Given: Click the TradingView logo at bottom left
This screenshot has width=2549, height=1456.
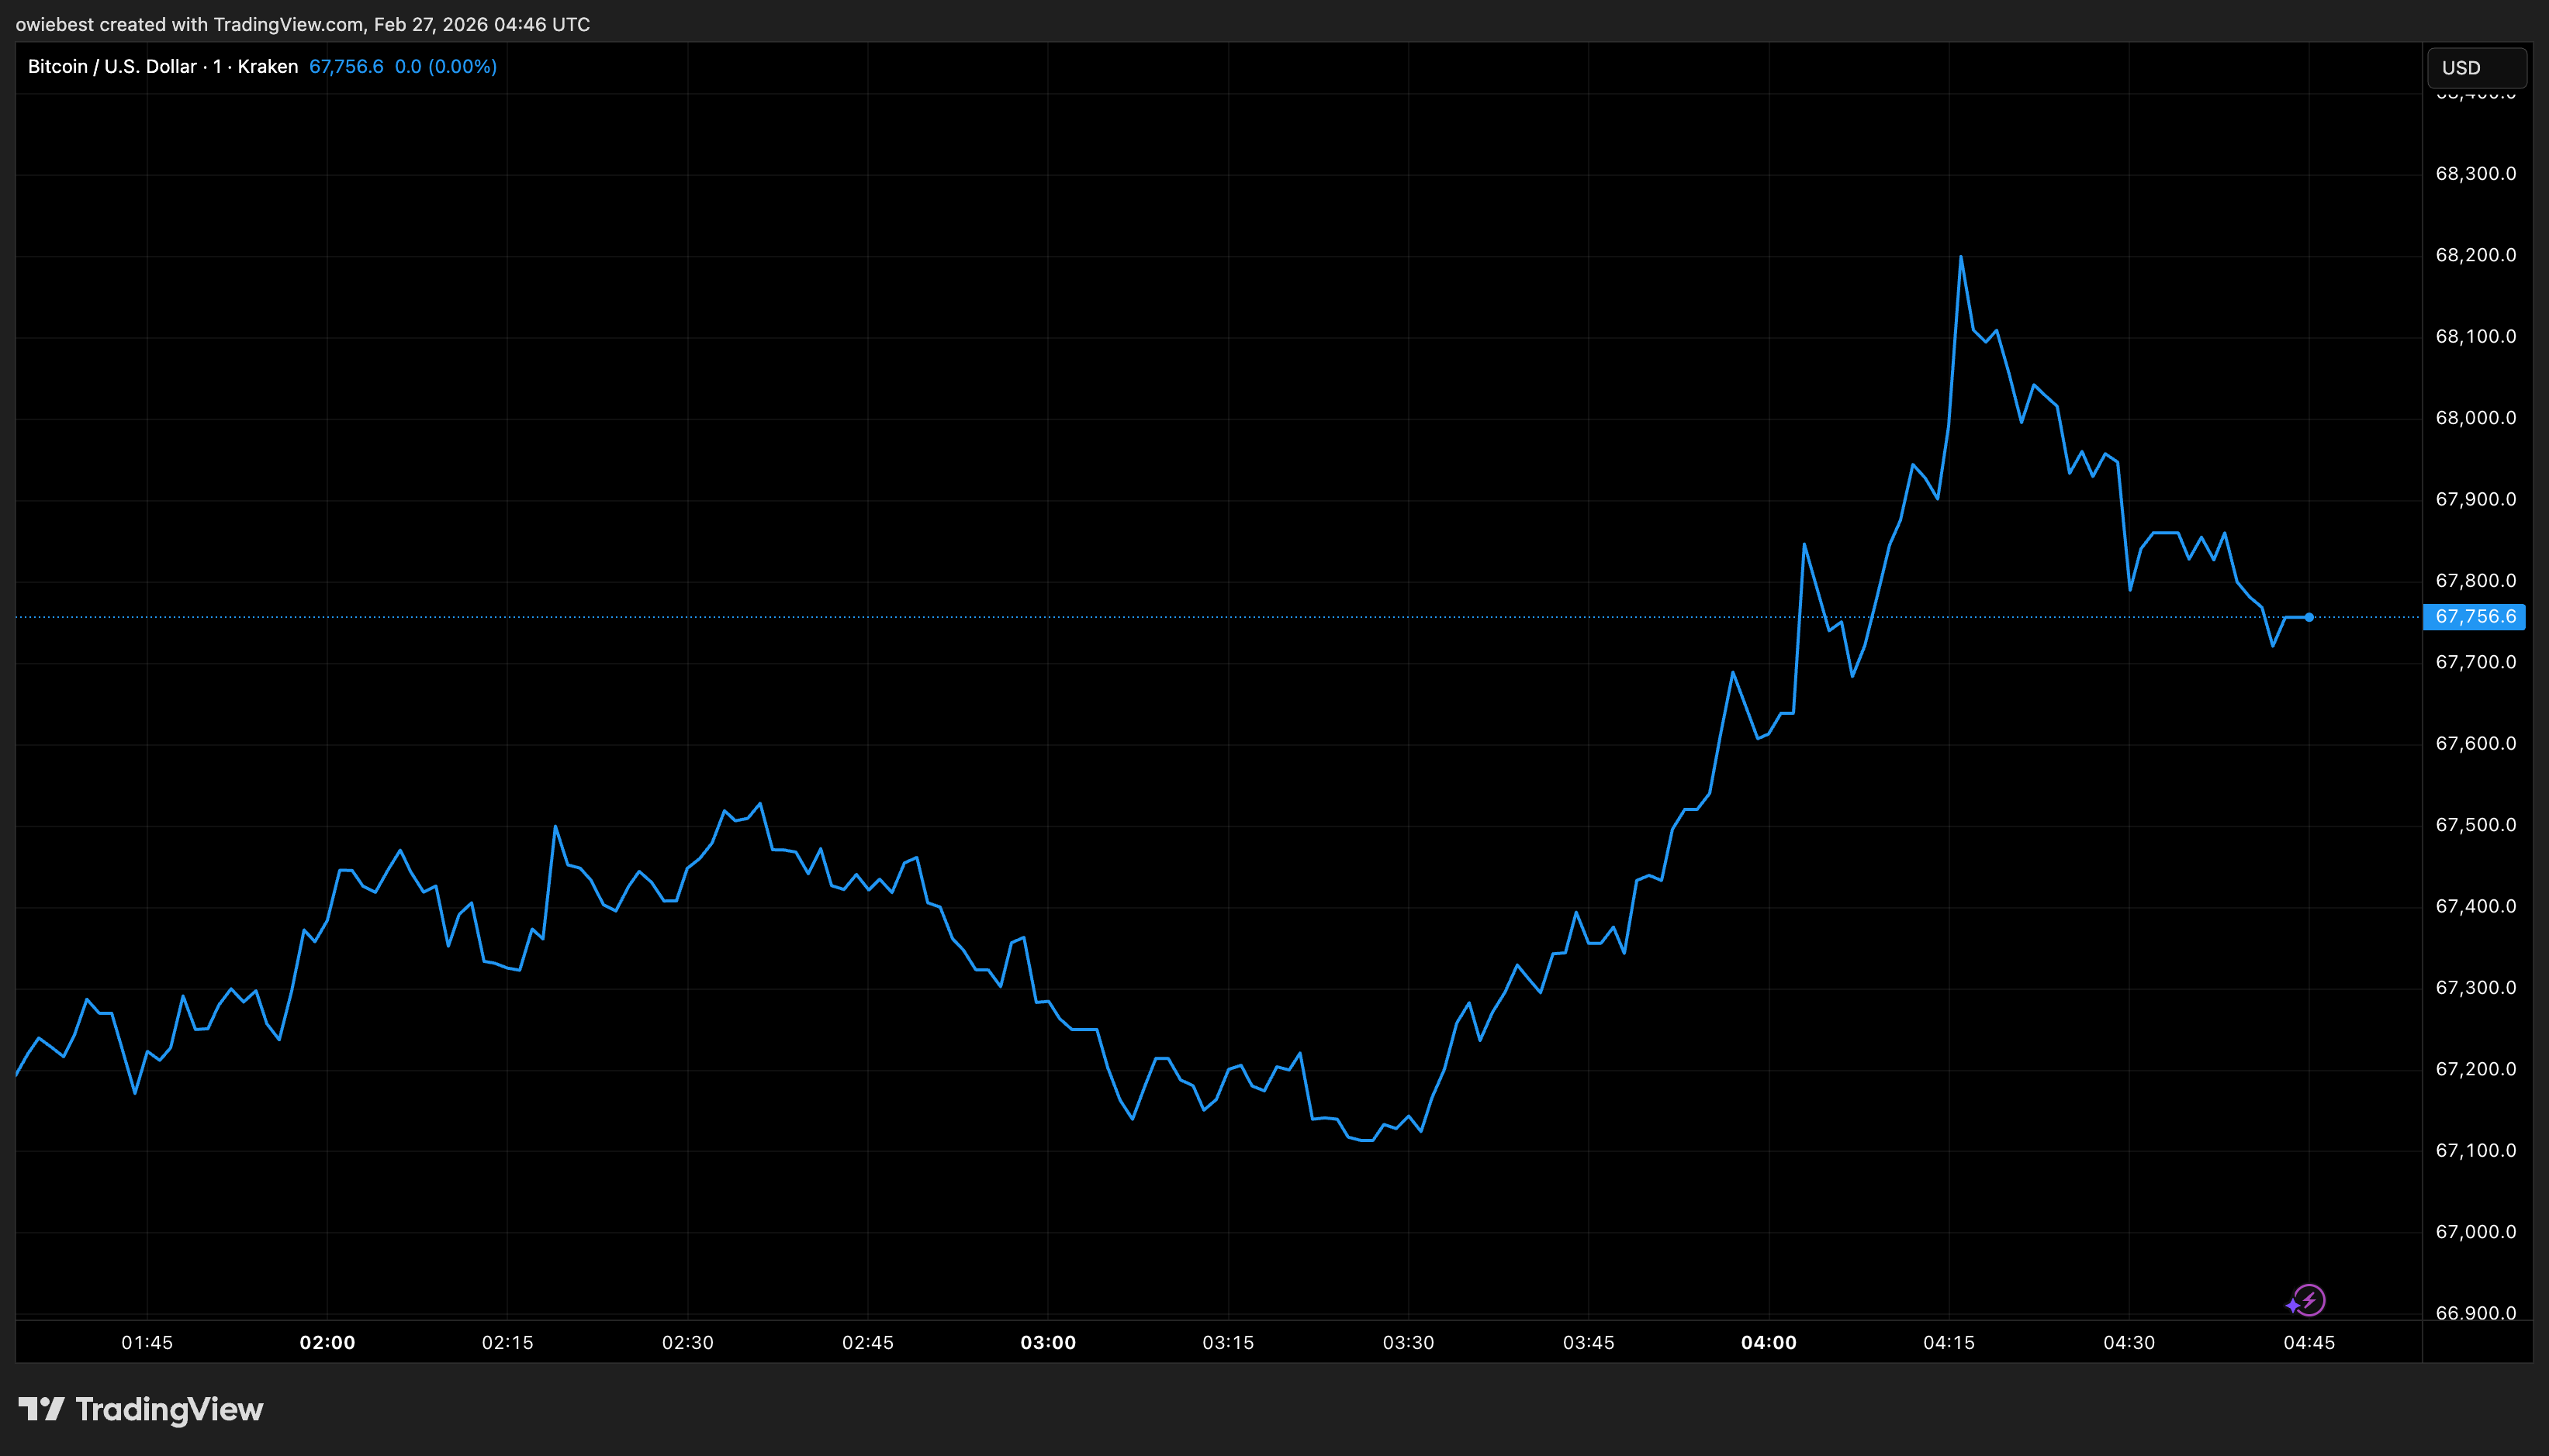Looking at the screenshot, I should (x=141, y=1409).
